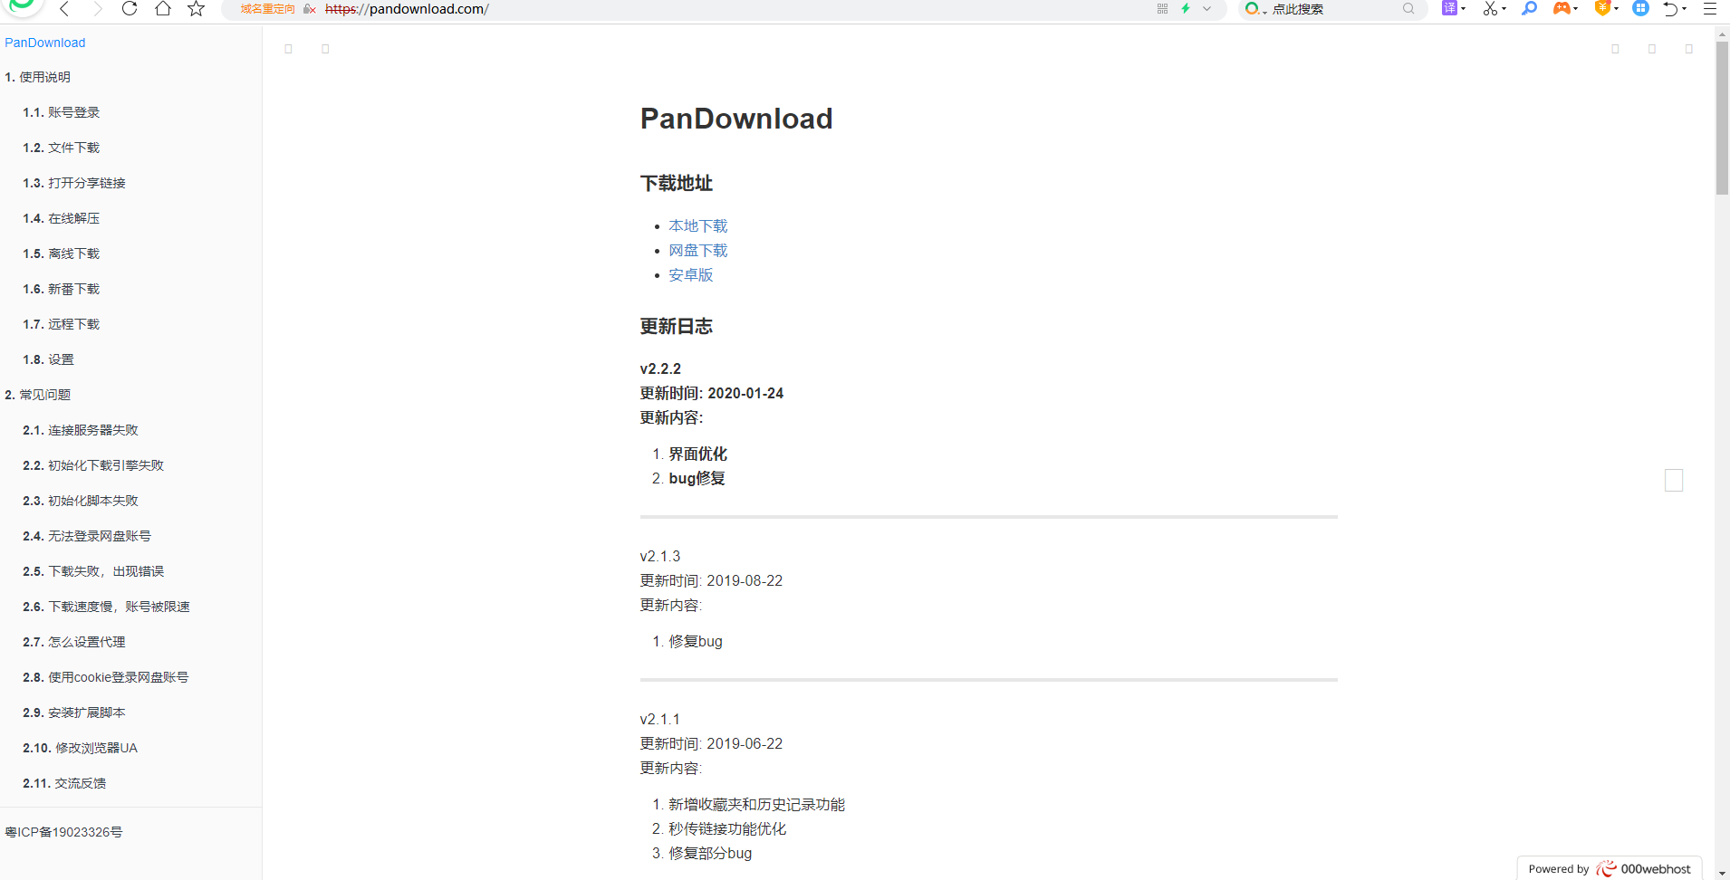Viewport: 1730px width, 880px height.
Task: Open the scissors screenshot tool
Action: pyautogui.click(x=1490, y=9)
